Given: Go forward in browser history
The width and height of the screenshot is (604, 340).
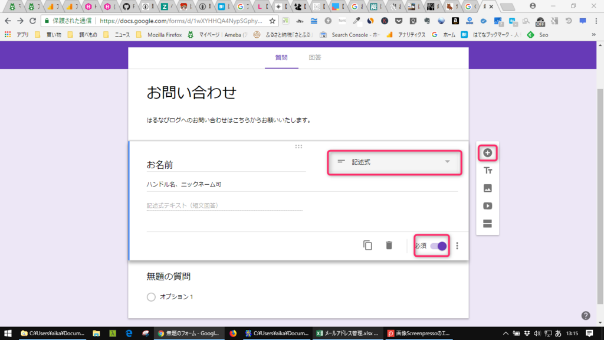Looking at the screenshot, I should click(x=21, y=21).
